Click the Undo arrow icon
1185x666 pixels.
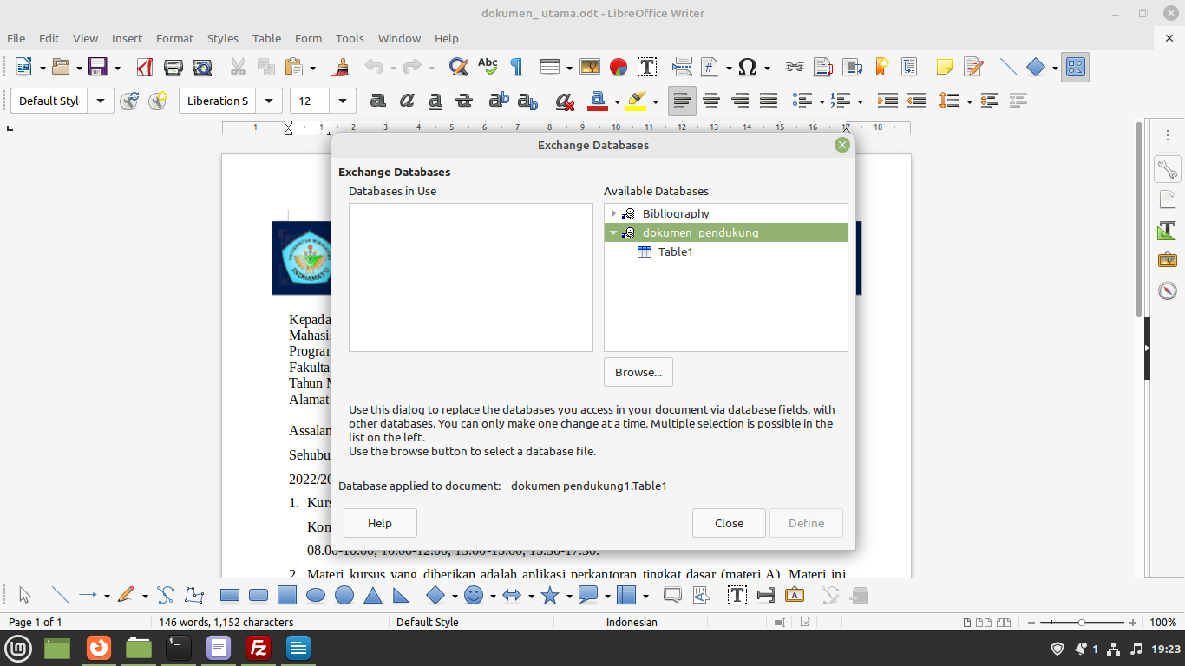click(374, 67)
